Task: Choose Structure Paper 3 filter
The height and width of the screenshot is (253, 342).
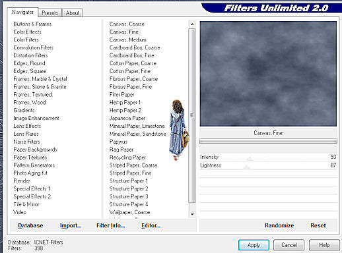Action: coord(129,196)
